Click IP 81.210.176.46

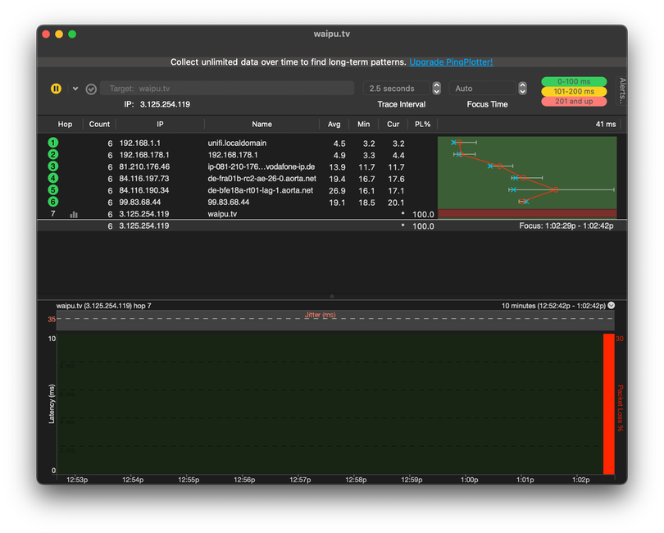click(x=144, y=167)
